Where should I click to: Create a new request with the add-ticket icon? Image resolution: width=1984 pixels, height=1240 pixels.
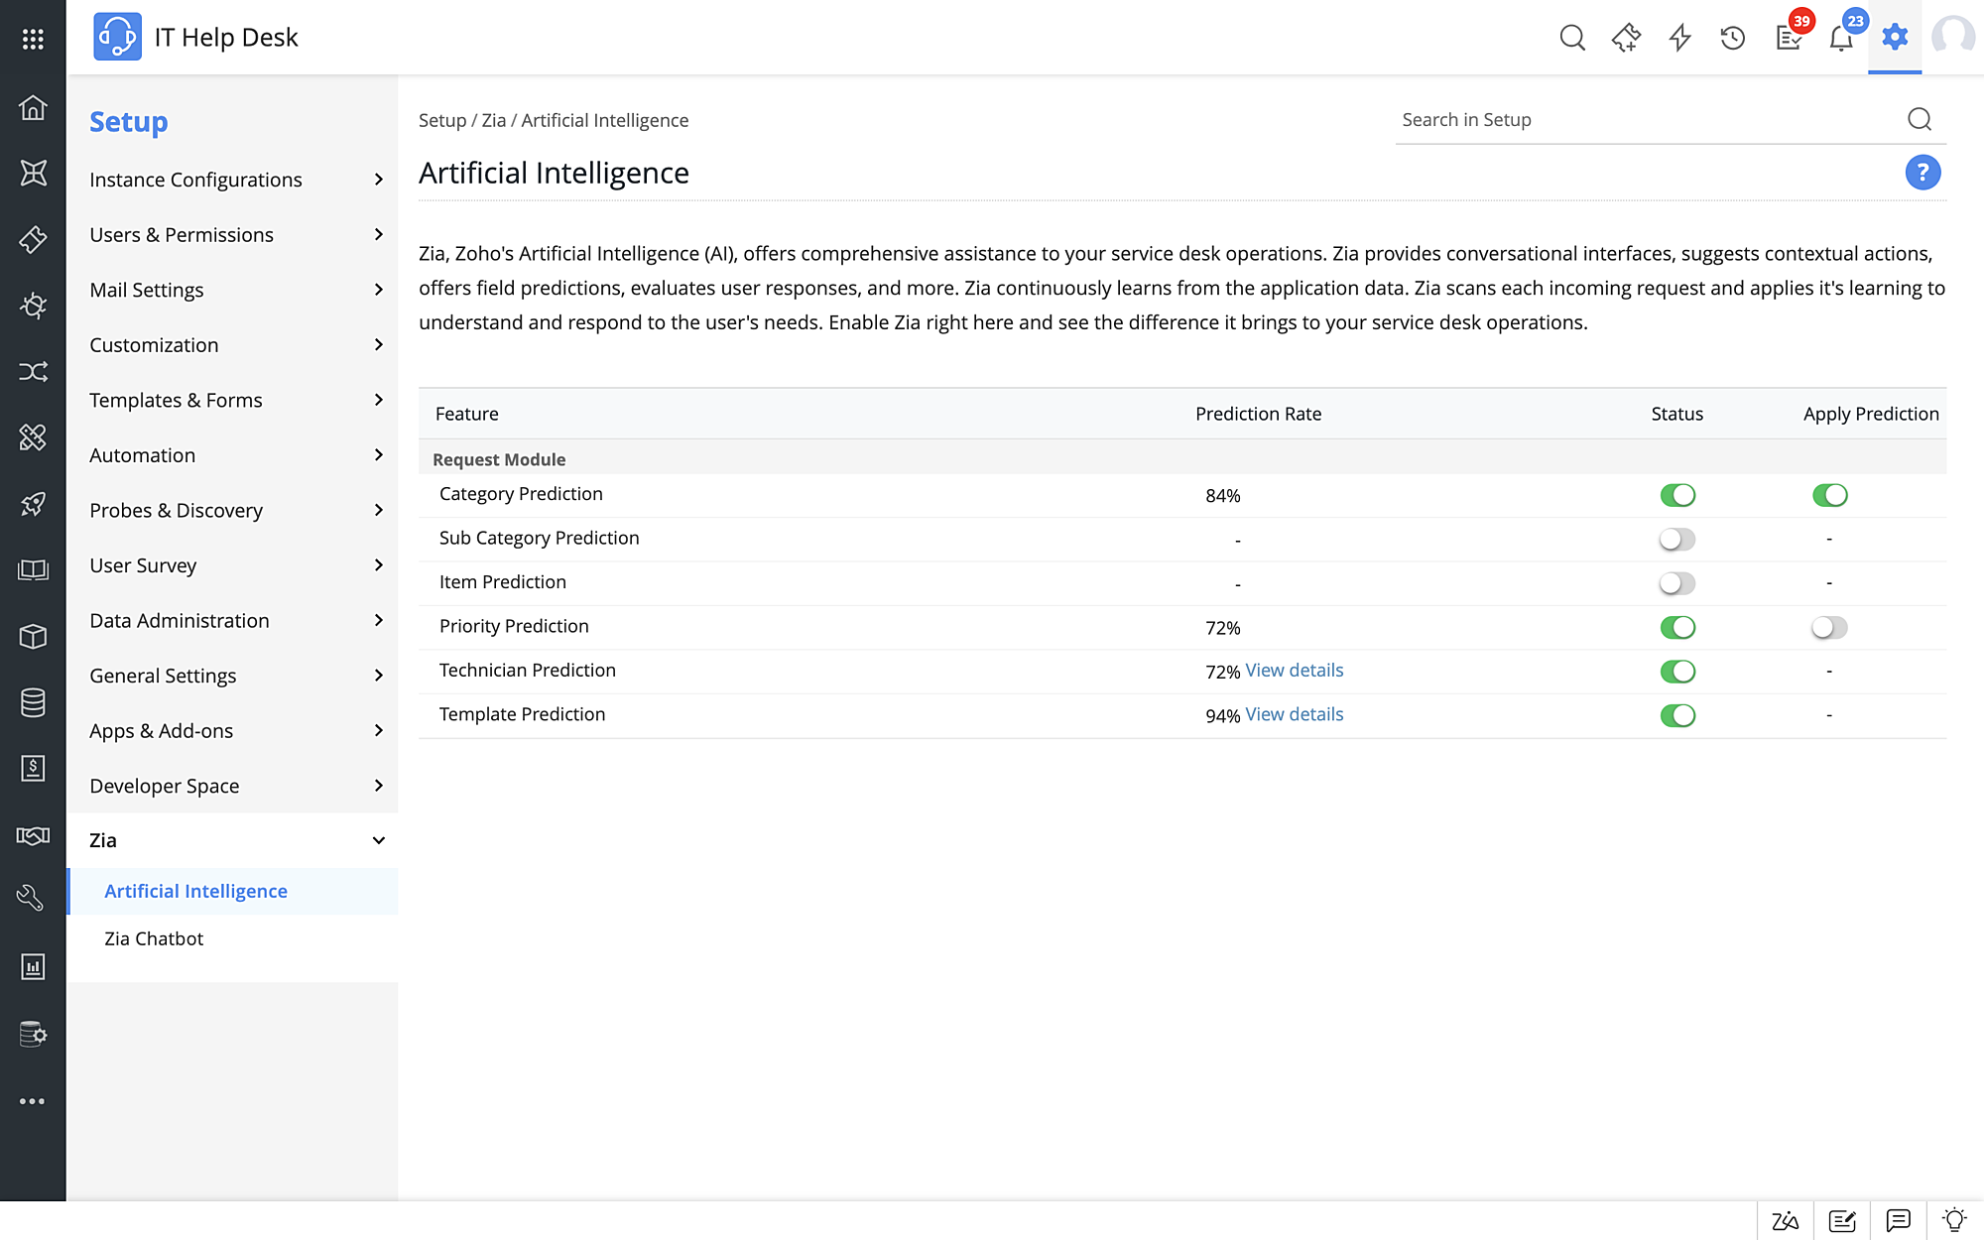[x=1627, y=37]
